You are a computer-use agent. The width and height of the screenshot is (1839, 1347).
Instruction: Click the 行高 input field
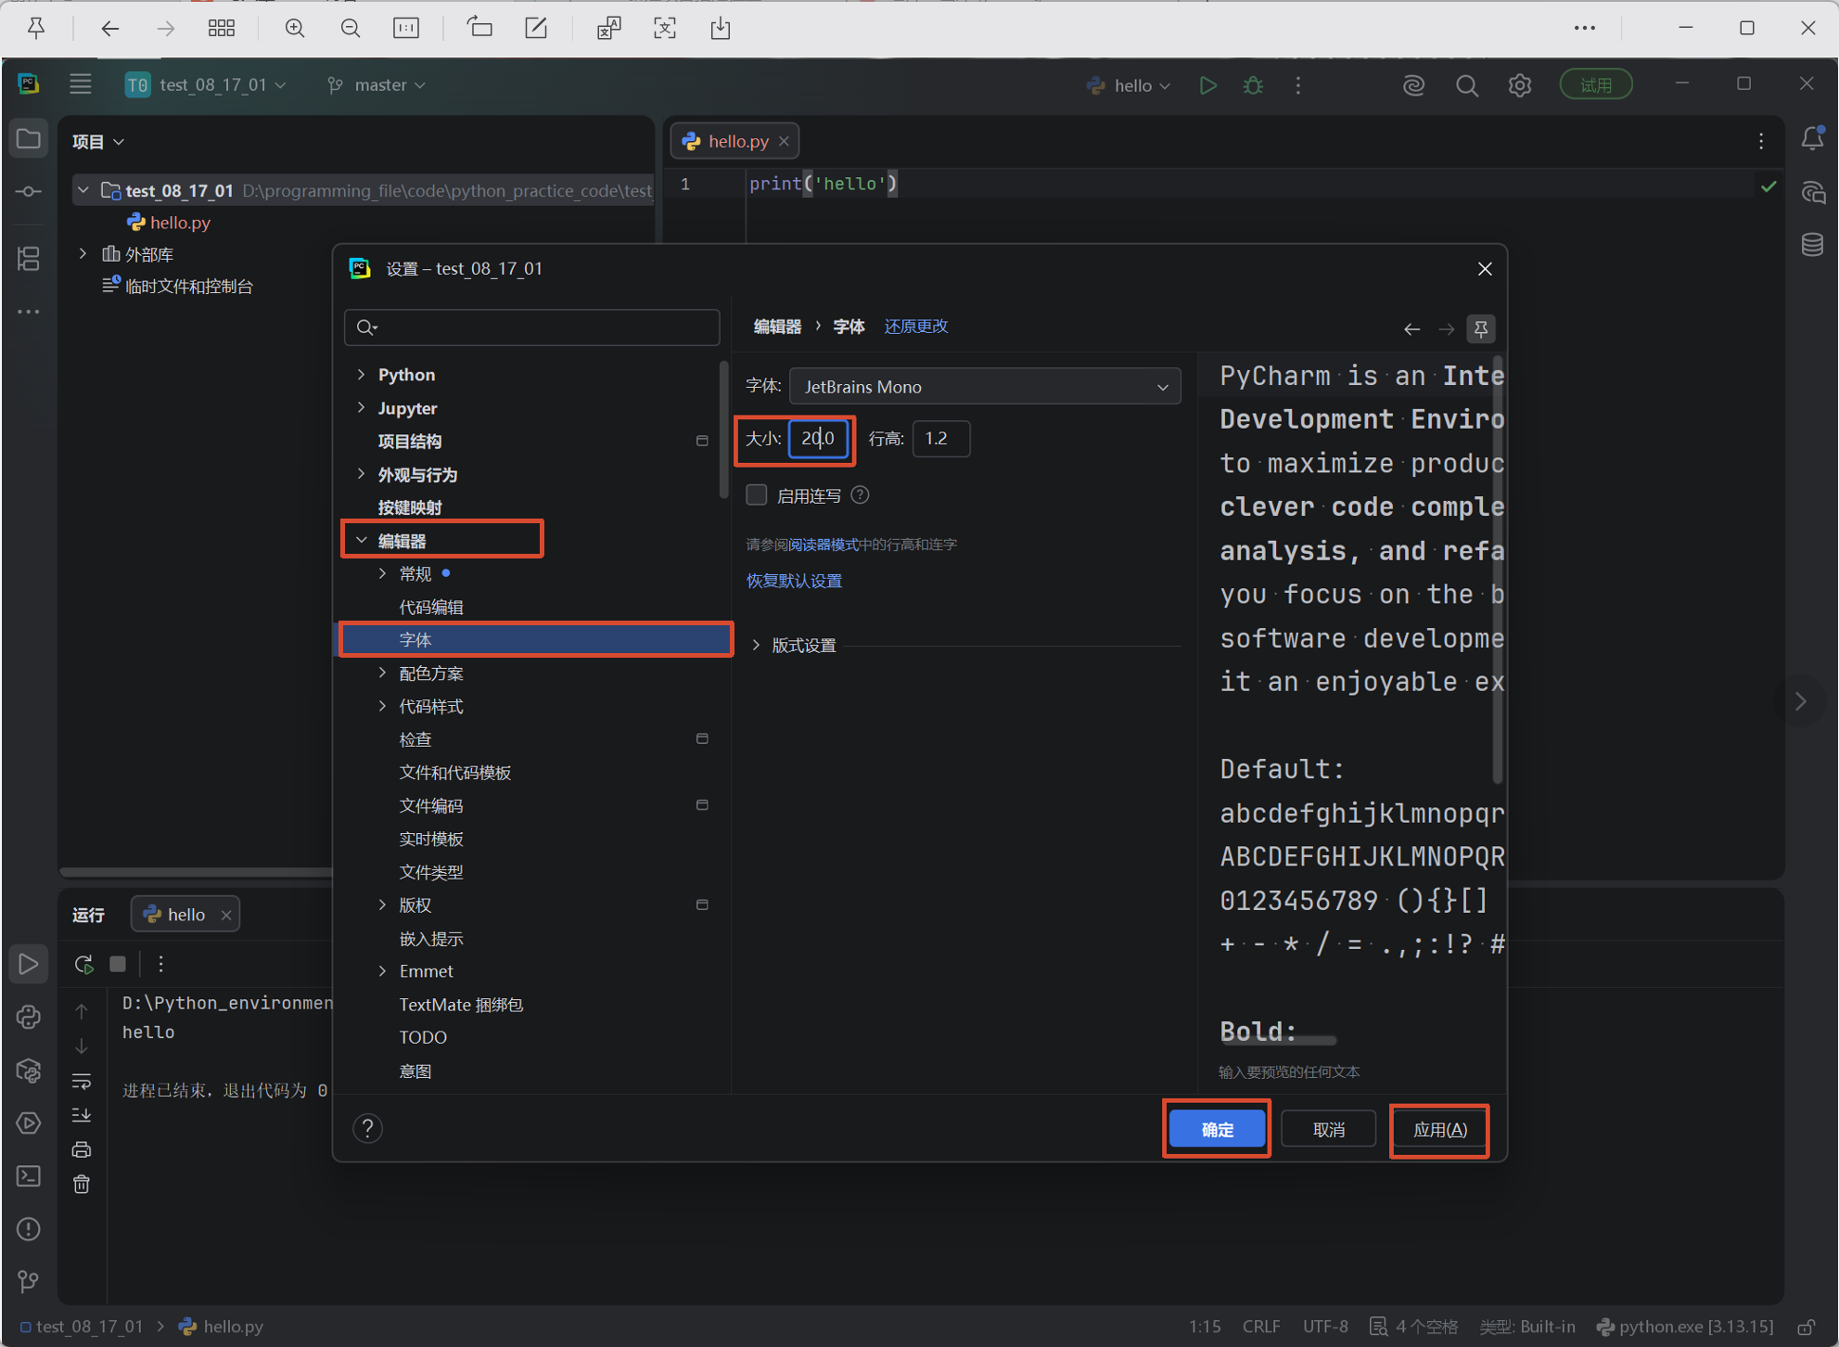click(x=940, y=438)
